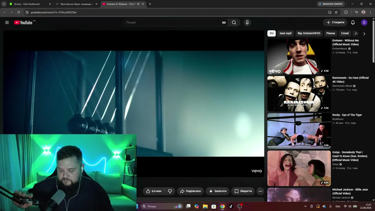
Task: Click the Зберегти save button
Action: click(243, 191)
